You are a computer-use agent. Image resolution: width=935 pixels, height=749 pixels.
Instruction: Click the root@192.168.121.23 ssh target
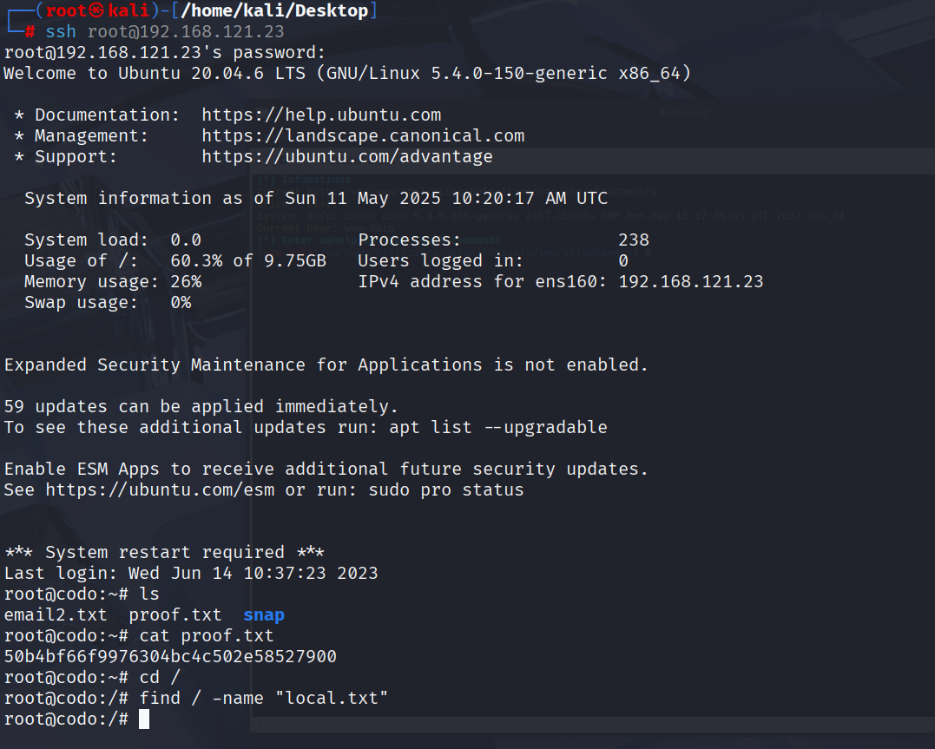click(x=186, y=32)
